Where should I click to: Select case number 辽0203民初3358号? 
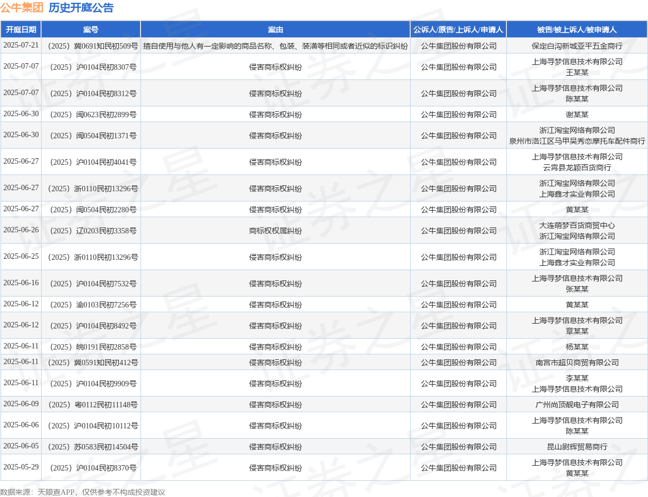pos(91,231)
